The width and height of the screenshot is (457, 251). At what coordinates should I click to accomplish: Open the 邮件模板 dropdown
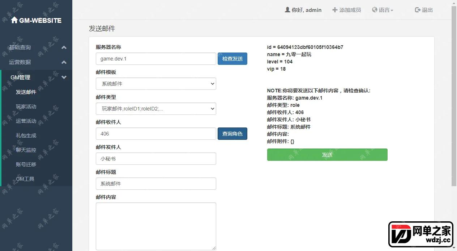(x=156, y=84)
